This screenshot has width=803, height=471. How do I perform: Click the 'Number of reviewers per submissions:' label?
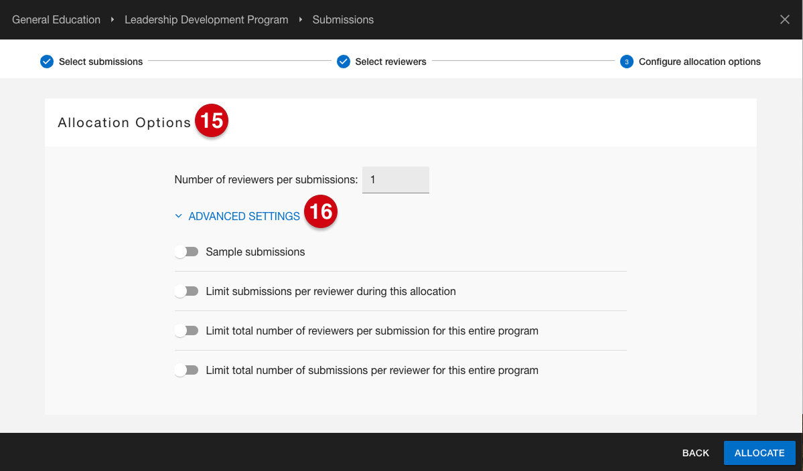[x=266, y=179]
